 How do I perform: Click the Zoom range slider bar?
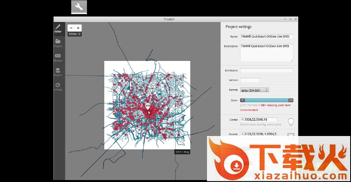click(267, 100)
